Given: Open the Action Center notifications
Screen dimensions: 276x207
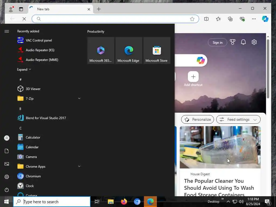Looking at the screenshot, I should [x=268, y=202].
